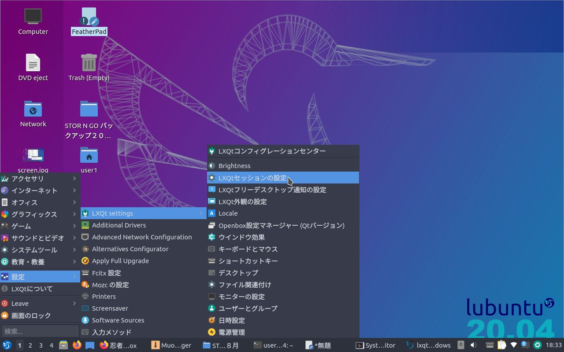Open デスクトップ settings
This screenshot has height=352, width=564.
pyautogui.click(x=283, y=273)
